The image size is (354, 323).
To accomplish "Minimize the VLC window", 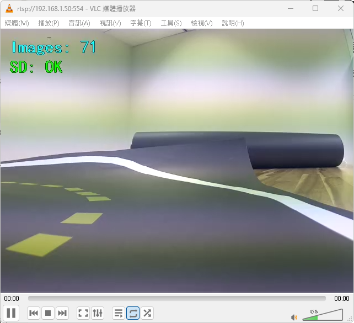I will [291, 9].
